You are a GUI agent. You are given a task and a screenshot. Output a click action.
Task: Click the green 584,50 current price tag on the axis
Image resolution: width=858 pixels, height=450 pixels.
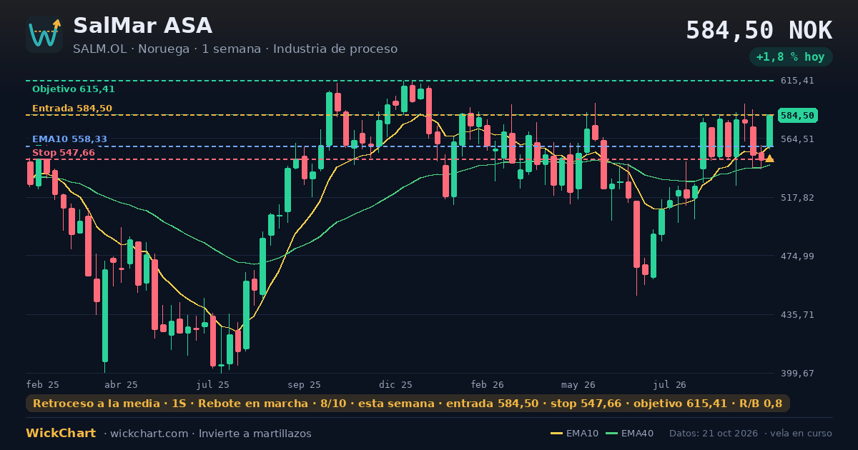click(797, 116)
